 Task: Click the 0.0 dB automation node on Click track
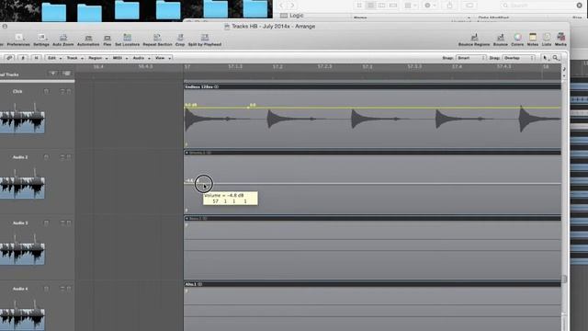(x=185, y=108)
